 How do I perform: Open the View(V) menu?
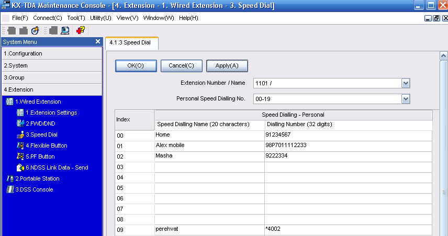(127, 18)
